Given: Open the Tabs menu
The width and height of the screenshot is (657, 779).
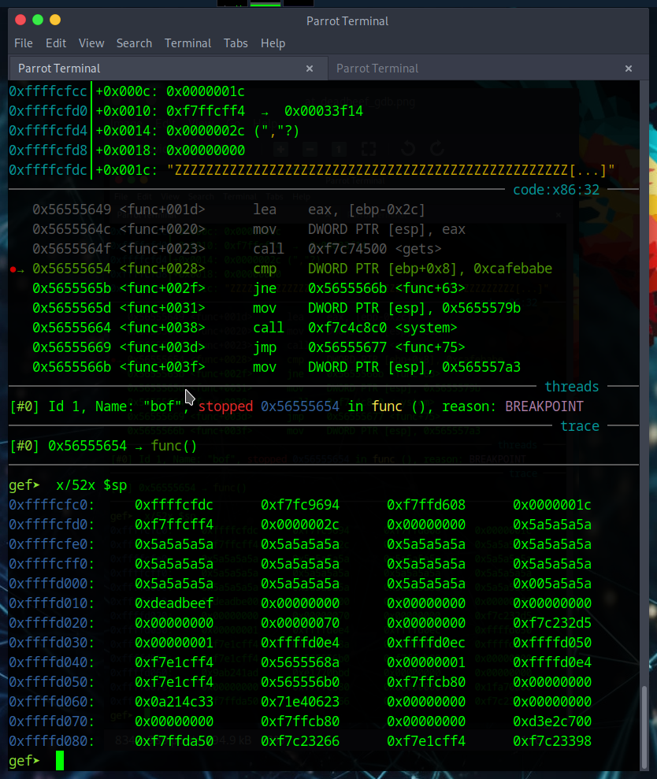Looking at the screenshot, I should click(236, 43).
